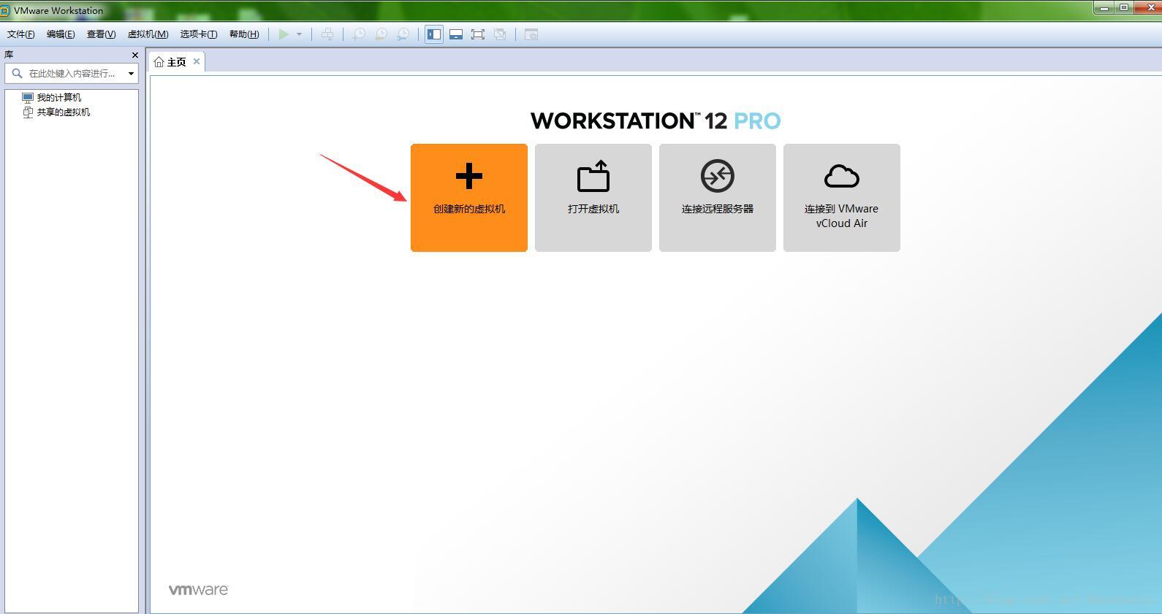The height and width of the screenshot is (614, 1162).
Task: Click the cloud icon on vCloud Air tile
Action: [x=842, y=176]
